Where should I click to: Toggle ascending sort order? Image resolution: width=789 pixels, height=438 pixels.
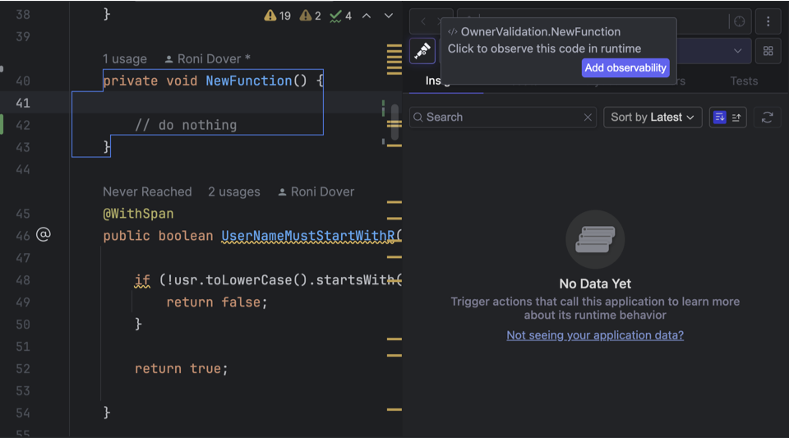(736, 118)
